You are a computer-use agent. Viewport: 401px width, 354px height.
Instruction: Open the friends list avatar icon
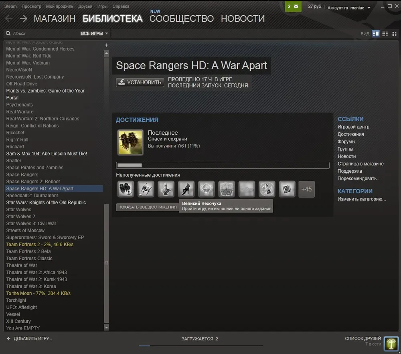tap(391, 344)
